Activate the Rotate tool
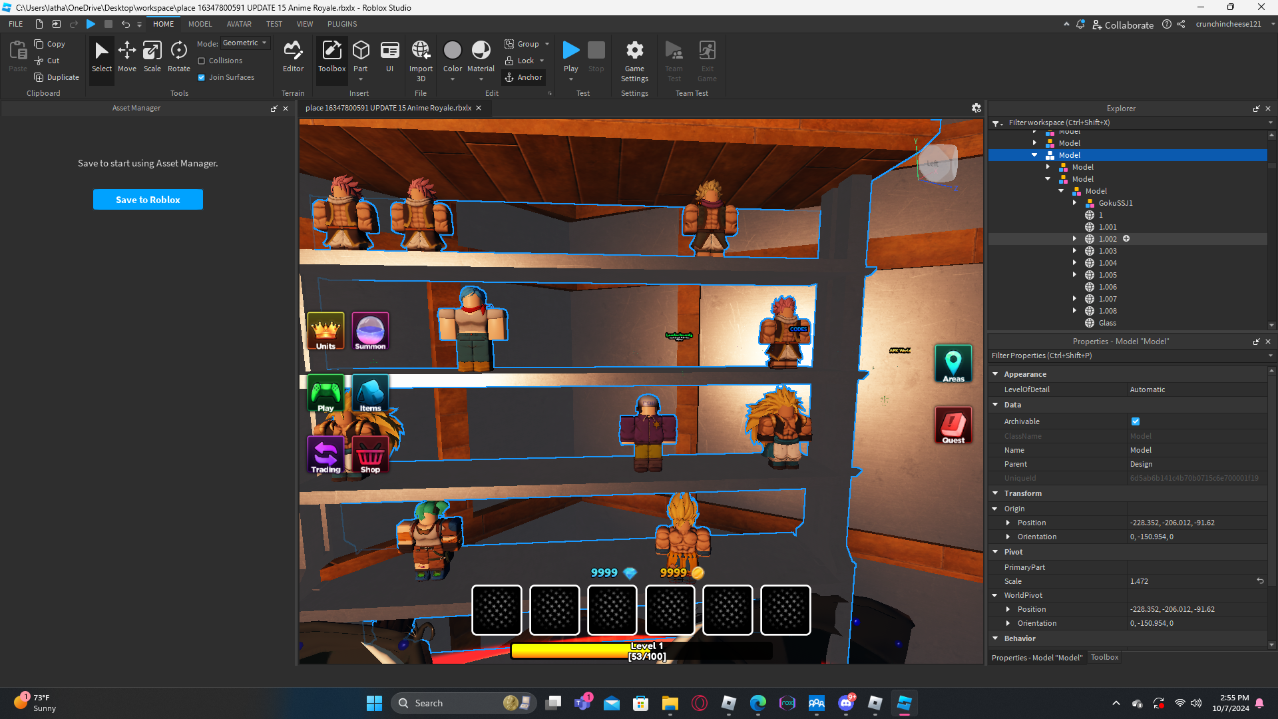 coord(178,56)
